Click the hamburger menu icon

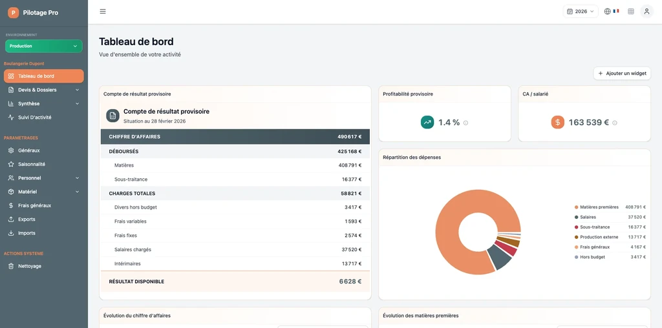coord(103,12)
